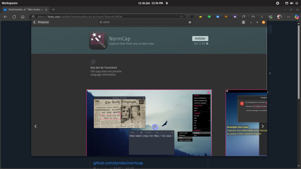Click the browser page vertical scrollbar
The width and height of the screenshot is (301, 169).
click(299, 62)
